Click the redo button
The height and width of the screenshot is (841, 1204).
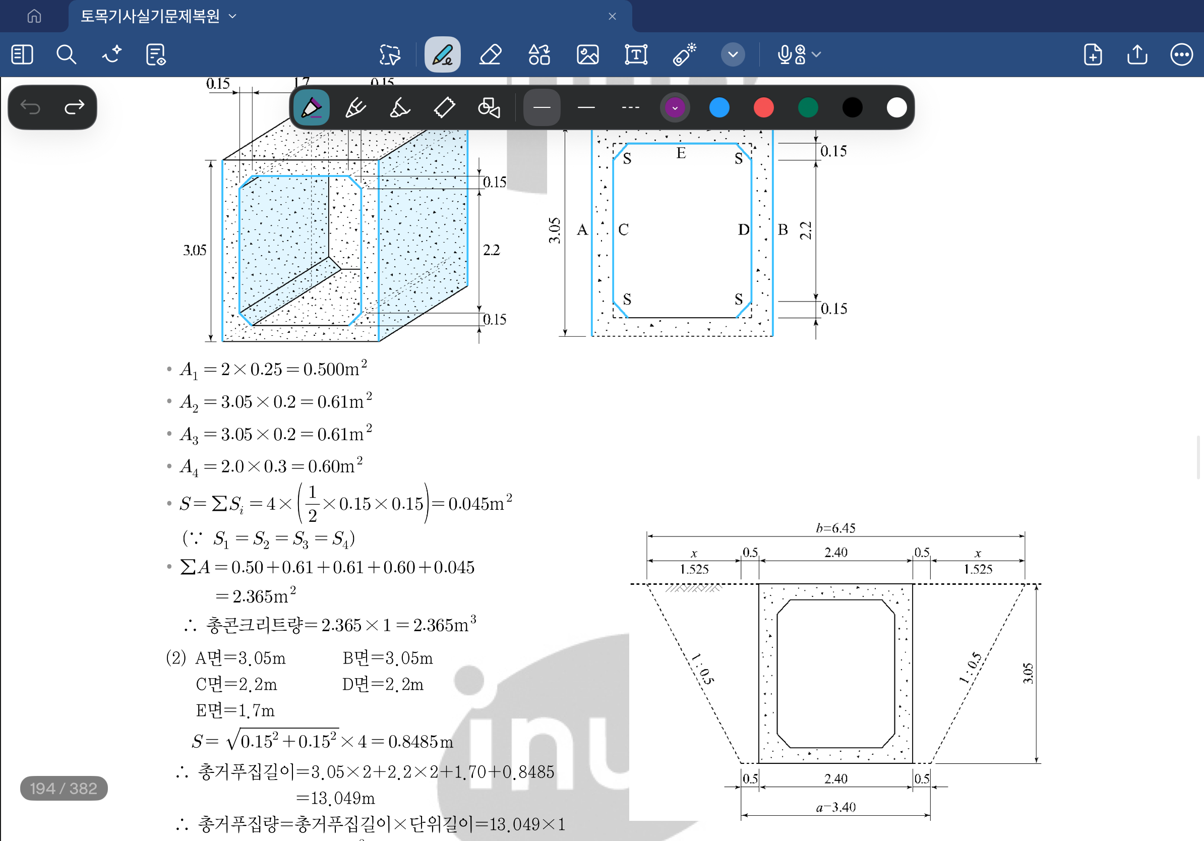[x=74, y=107]
